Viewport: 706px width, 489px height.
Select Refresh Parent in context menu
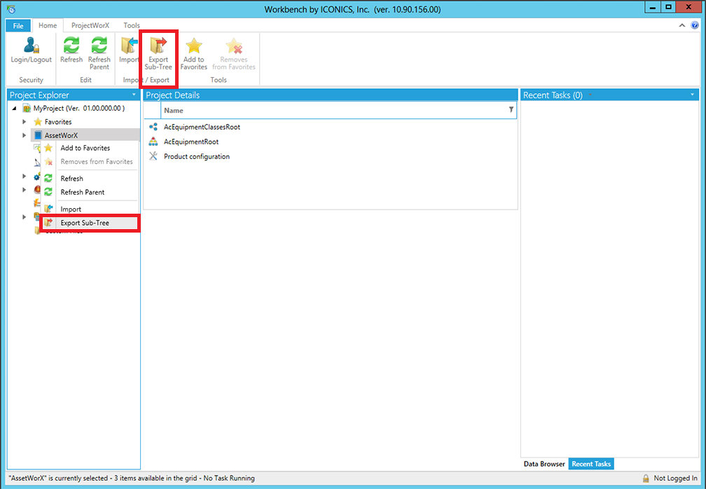(83, 192)
